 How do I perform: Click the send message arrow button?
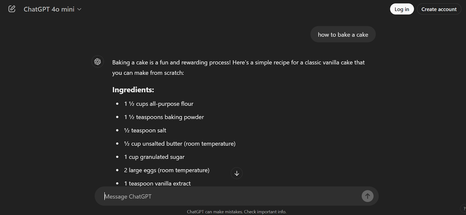coord(367,196)
